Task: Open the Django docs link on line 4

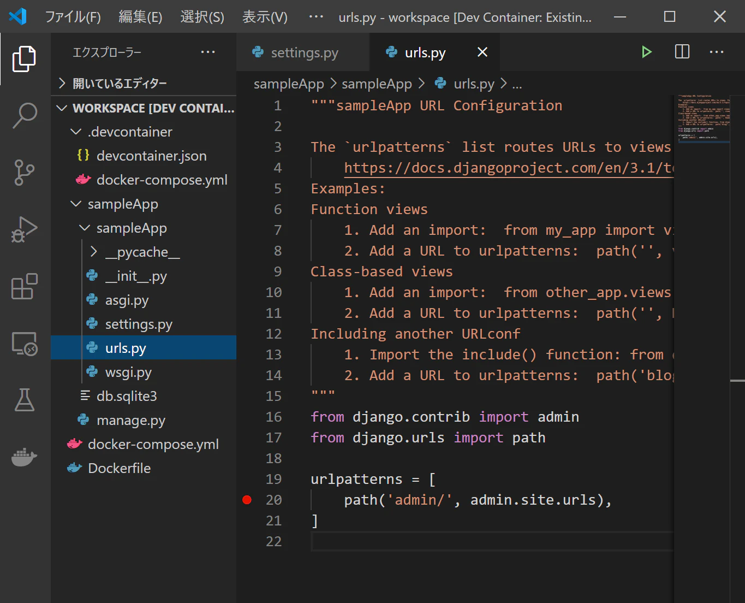Action: (x=509, y=168)
